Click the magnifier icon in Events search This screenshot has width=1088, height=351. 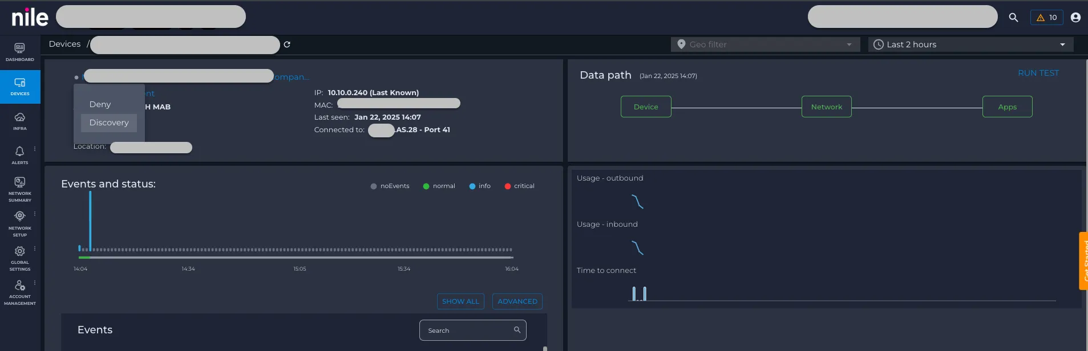click(517, 330)
